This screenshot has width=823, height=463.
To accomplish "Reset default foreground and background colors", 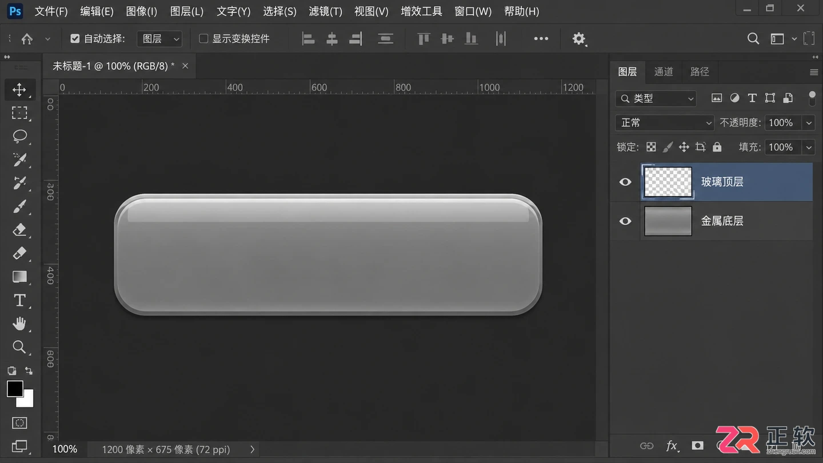I will 11,371.
